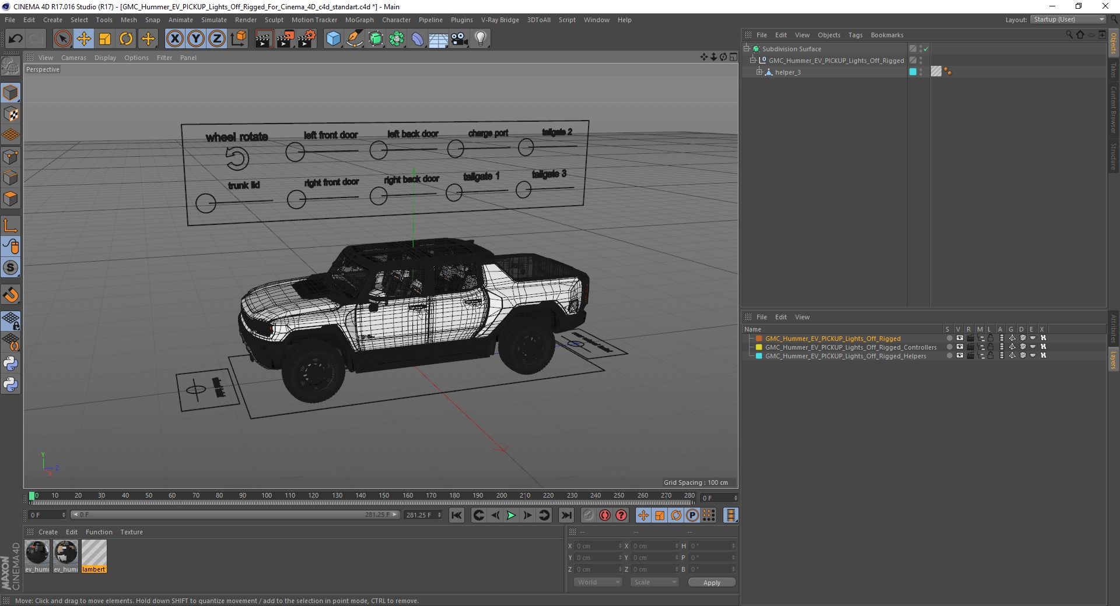The height and width of the screenshot is (606, 1120).
Task: Open the Scale mode dropdown
Action: pos(654,582)
